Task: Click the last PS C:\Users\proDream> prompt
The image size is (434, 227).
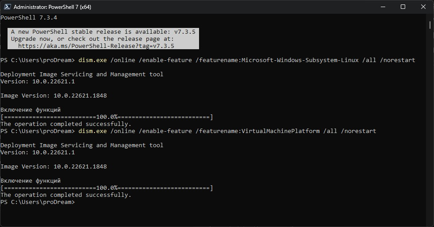Action: point(38,202)
